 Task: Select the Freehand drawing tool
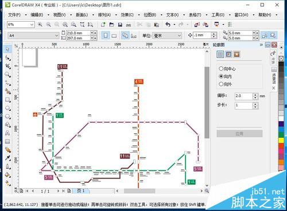pos(7,83)
